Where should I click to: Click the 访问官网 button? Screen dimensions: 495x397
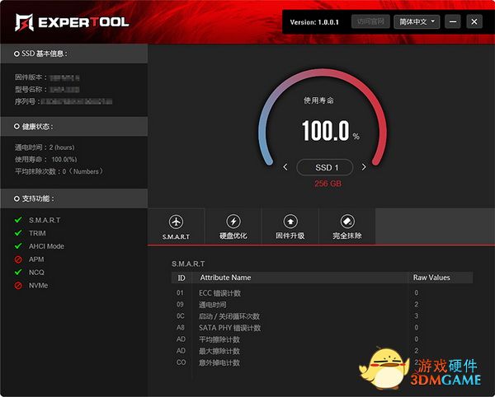pyautogui.click(x=370, y=21)
